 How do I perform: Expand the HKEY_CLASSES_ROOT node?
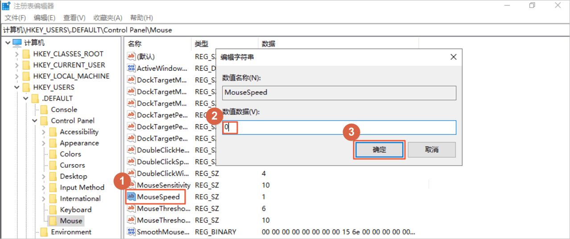(17, 54)
